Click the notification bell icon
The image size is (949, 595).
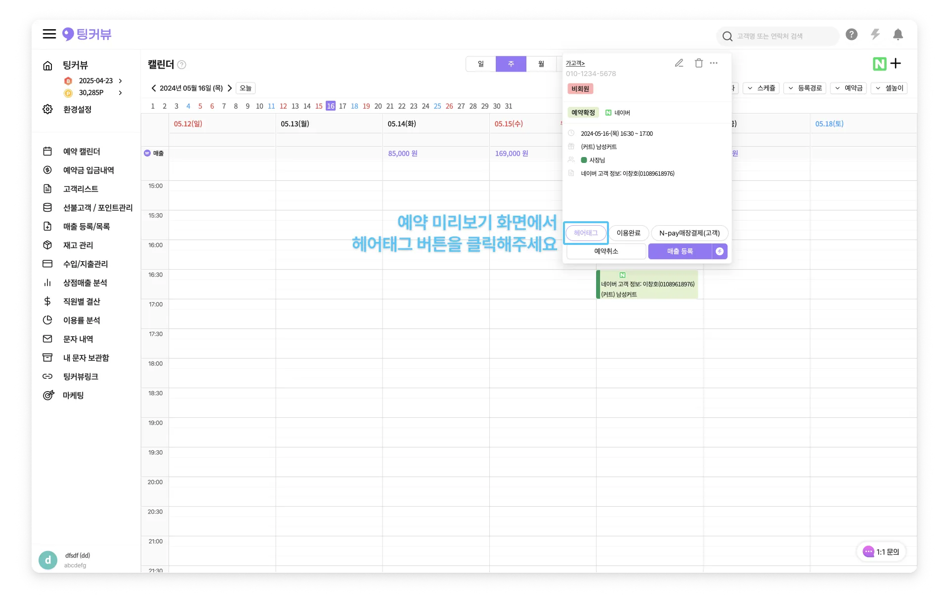[x=898, y=35]
